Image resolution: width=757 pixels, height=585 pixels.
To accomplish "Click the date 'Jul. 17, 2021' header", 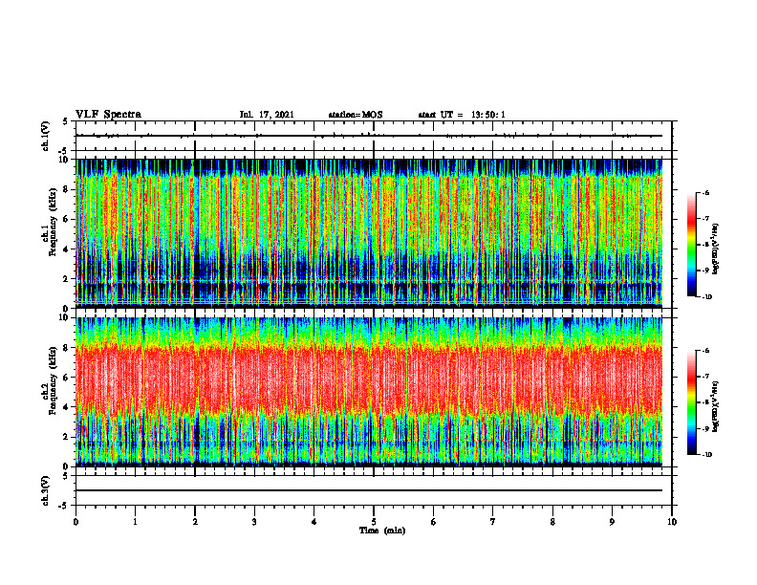I will click(x=267, y=115).
